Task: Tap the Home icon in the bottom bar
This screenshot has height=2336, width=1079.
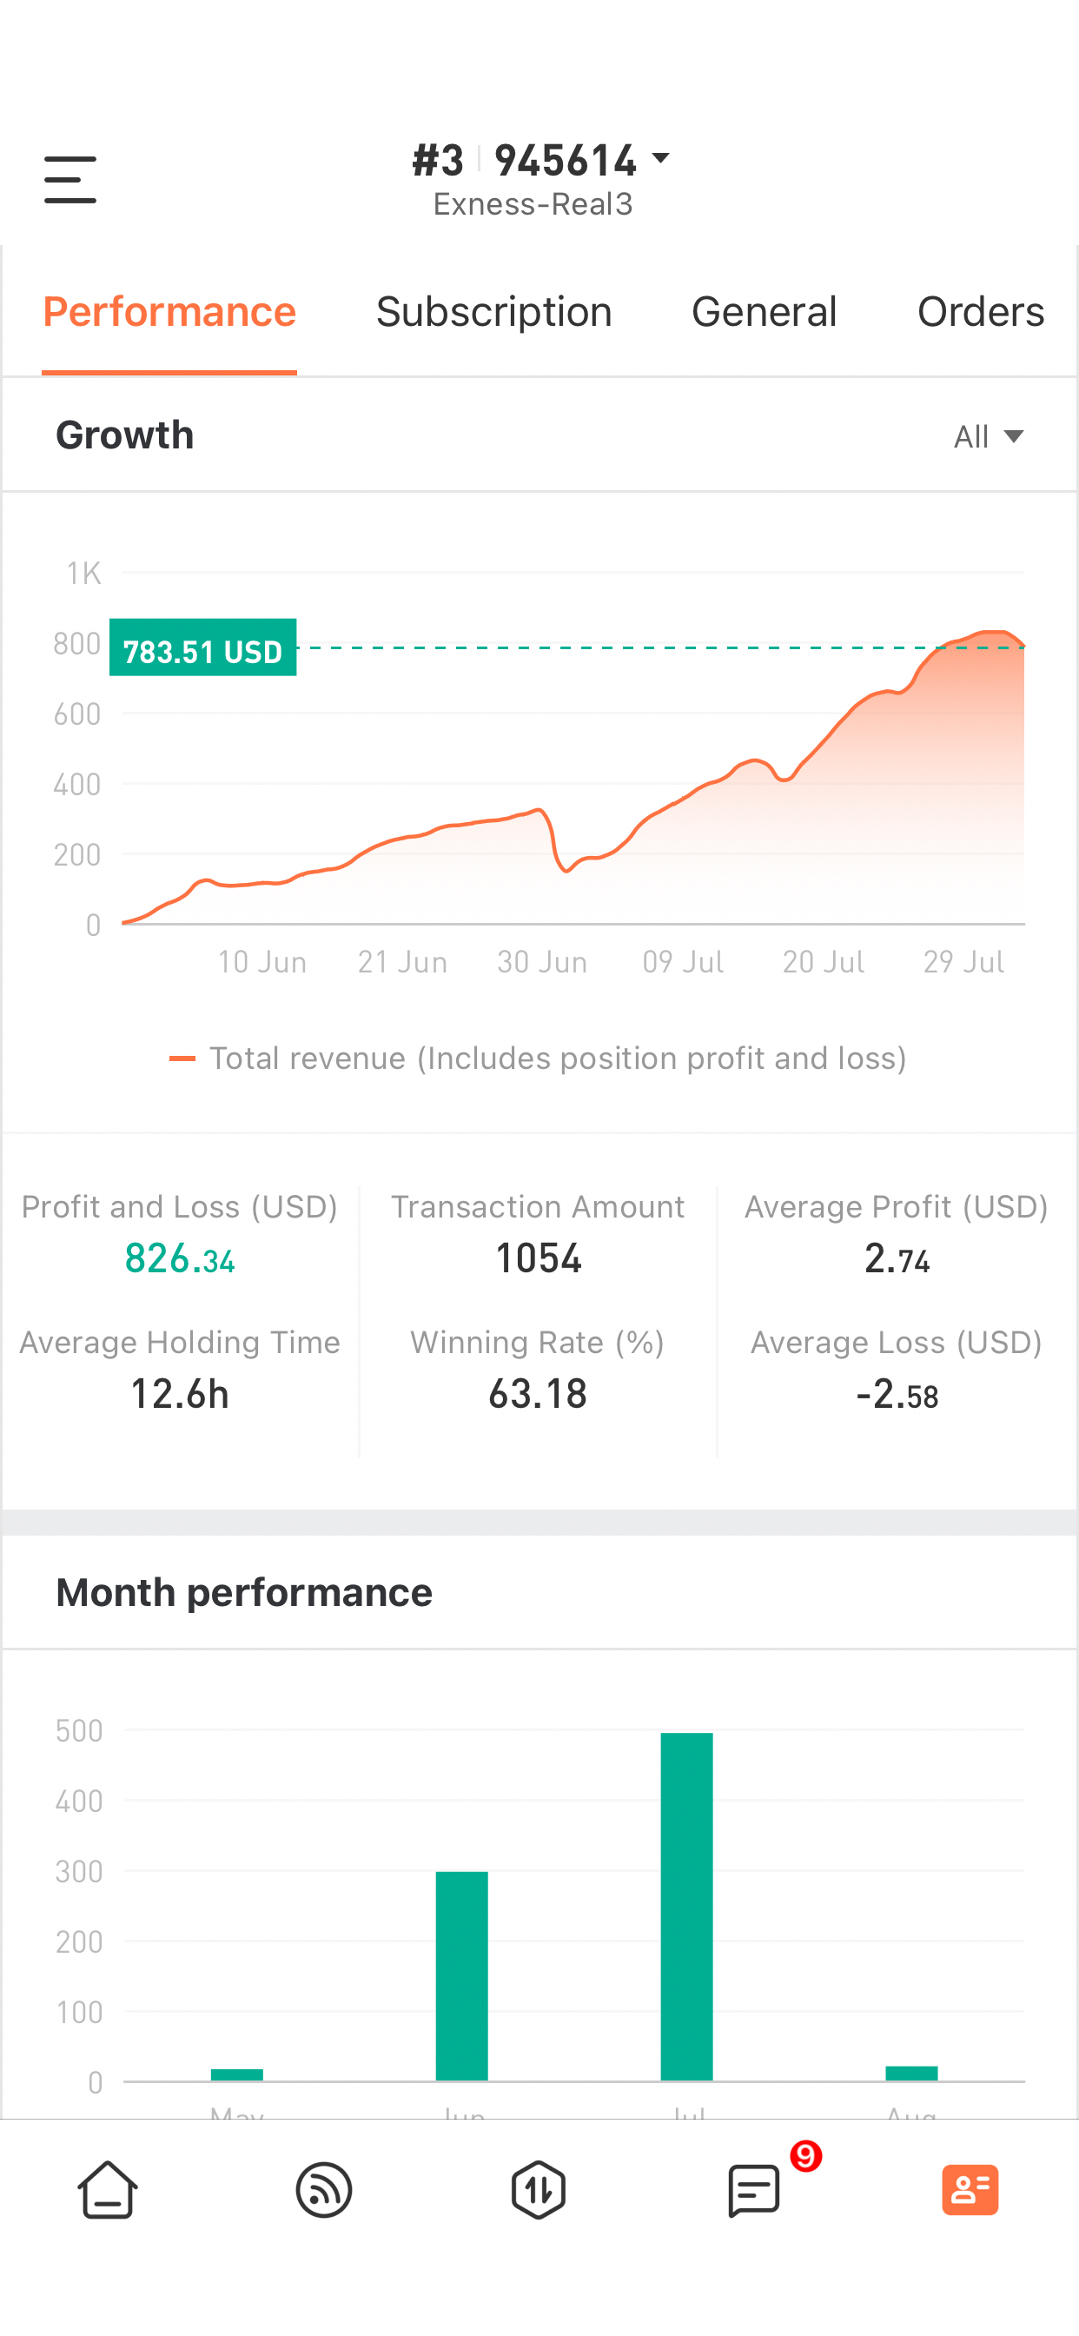Action: click(108, 2190)
